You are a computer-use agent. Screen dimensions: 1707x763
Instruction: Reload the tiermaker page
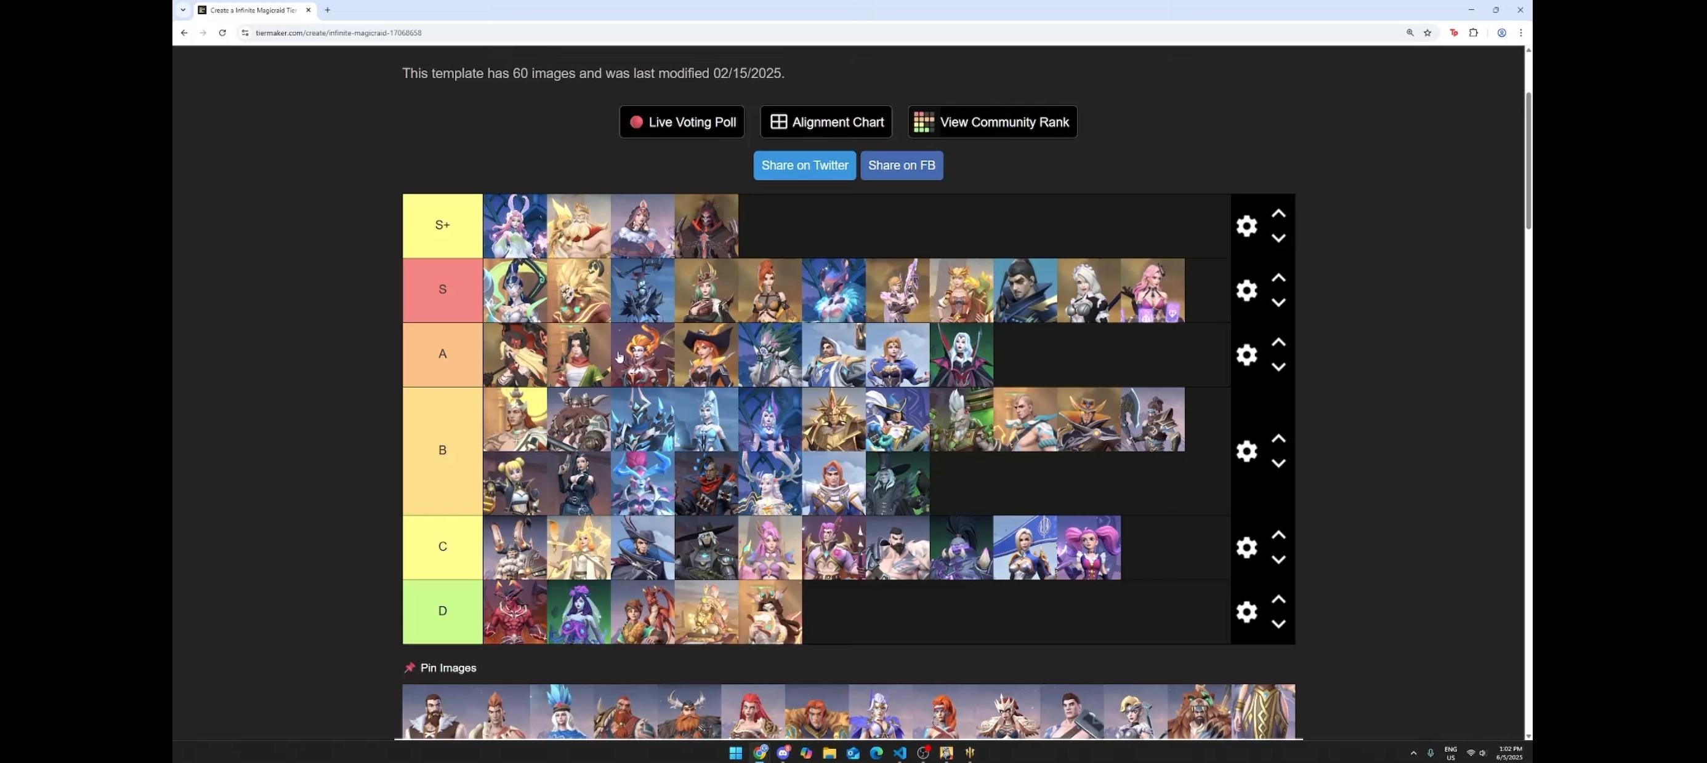[x=222, y=33]
